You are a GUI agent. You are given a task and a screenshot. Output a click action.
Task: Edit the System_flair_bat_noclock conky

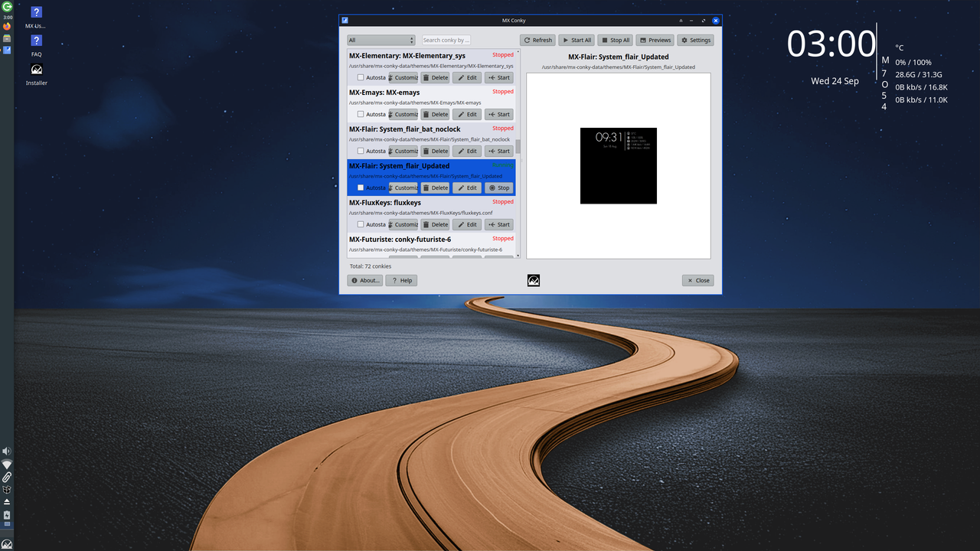(x=467, y=151)
